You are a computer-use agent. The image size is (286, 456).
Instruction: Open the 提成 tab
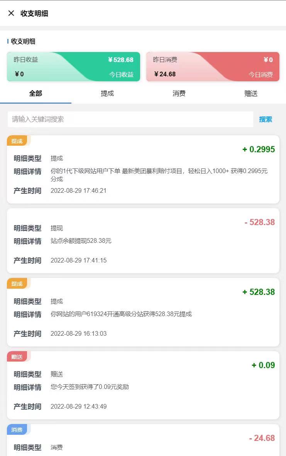(107, 93)
